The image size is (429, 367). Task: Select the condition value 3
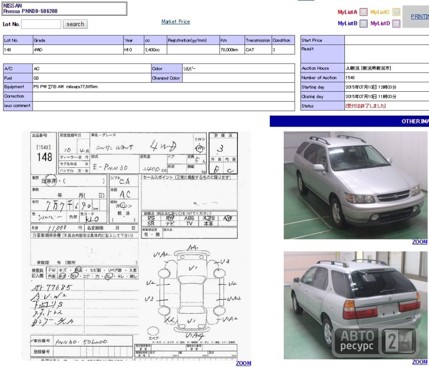(x=274, y=50)
